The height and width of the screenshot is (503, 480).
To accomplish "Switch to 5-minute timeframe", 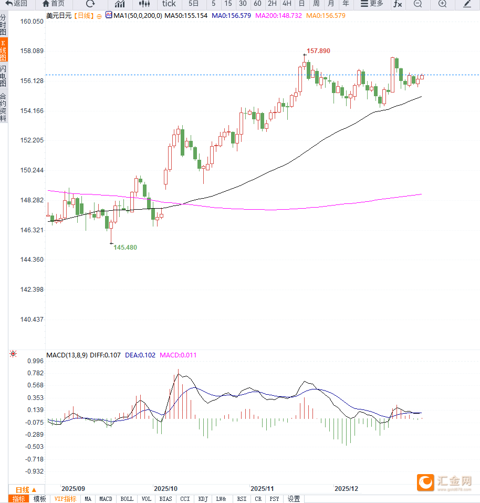I will pyautogui.click(x=213, y=4).
